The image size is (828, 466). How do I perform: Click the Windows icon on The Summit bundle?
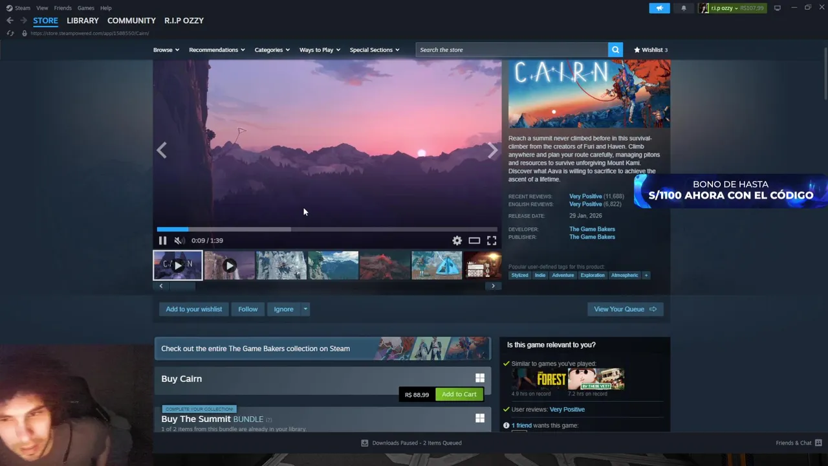click(x=480, y=418)
